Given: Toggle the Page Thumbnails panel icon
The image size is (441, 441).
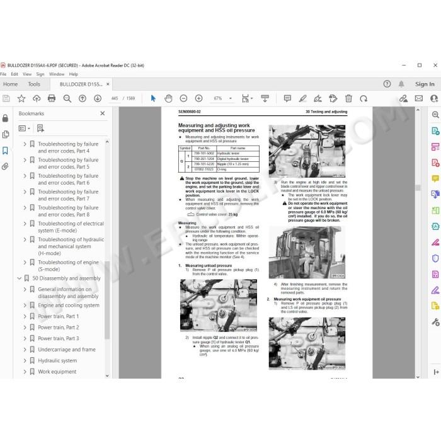Looking at the screenshot, I should pyautogui.click(x=5, y=134).
